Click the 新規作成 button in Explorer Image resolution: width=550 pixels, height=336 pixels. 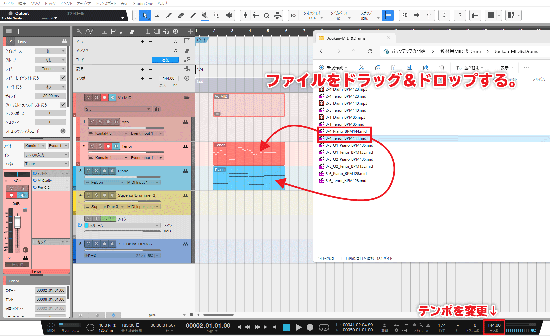333,68
